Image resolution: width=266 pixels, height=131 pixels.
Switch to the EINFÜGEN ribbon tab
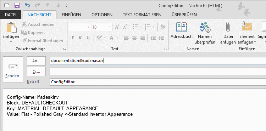tap(71, 15)
